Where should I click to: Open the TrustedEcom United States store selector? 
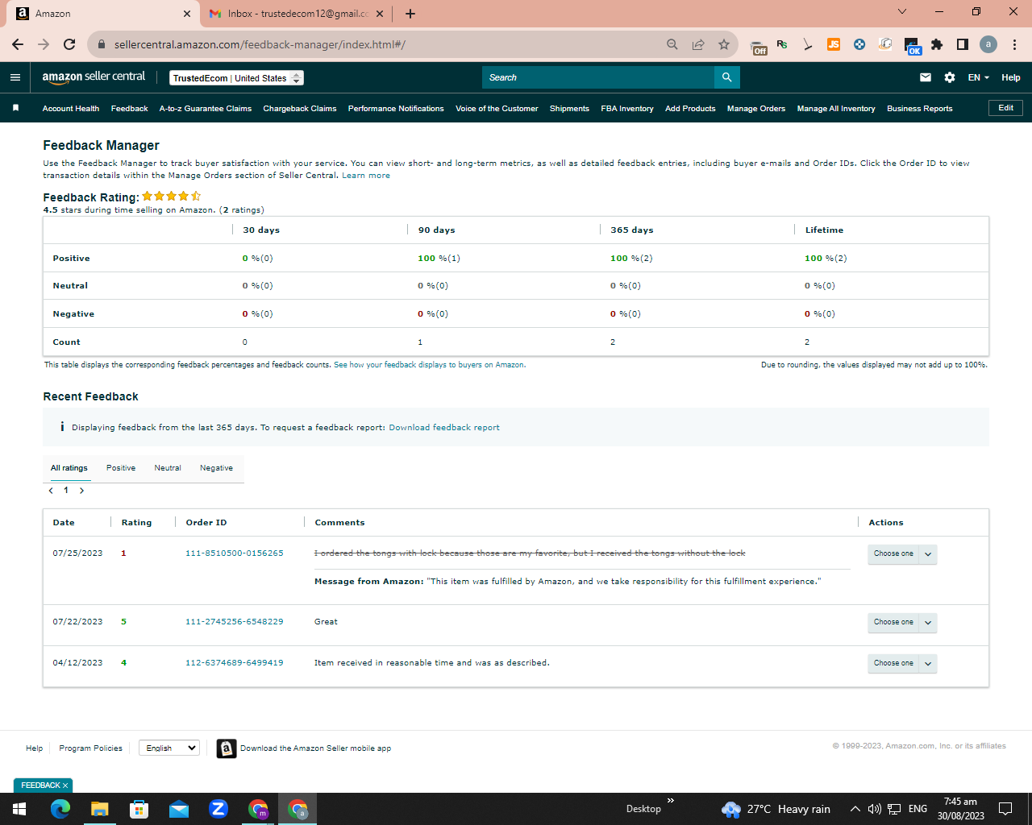(x=237, y=78)
